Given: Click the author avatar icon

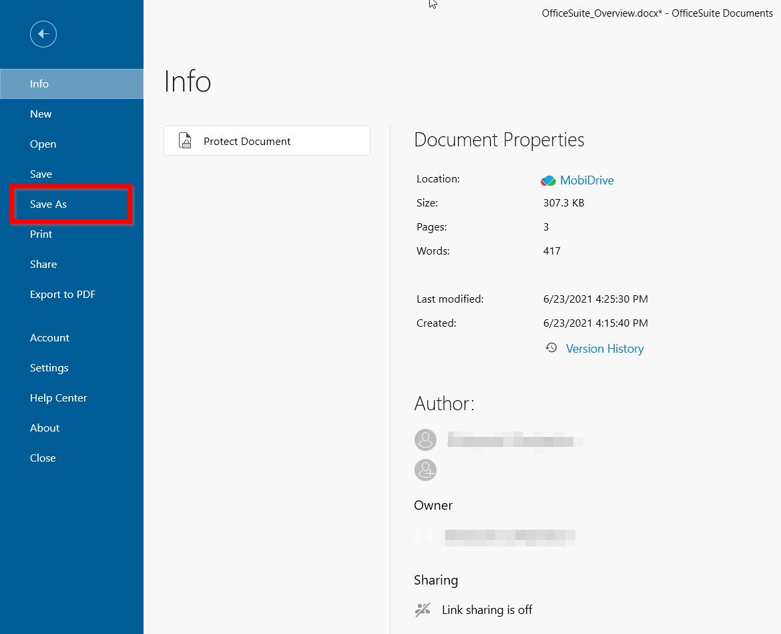Looking at the screenshot, I should point(425,440).
